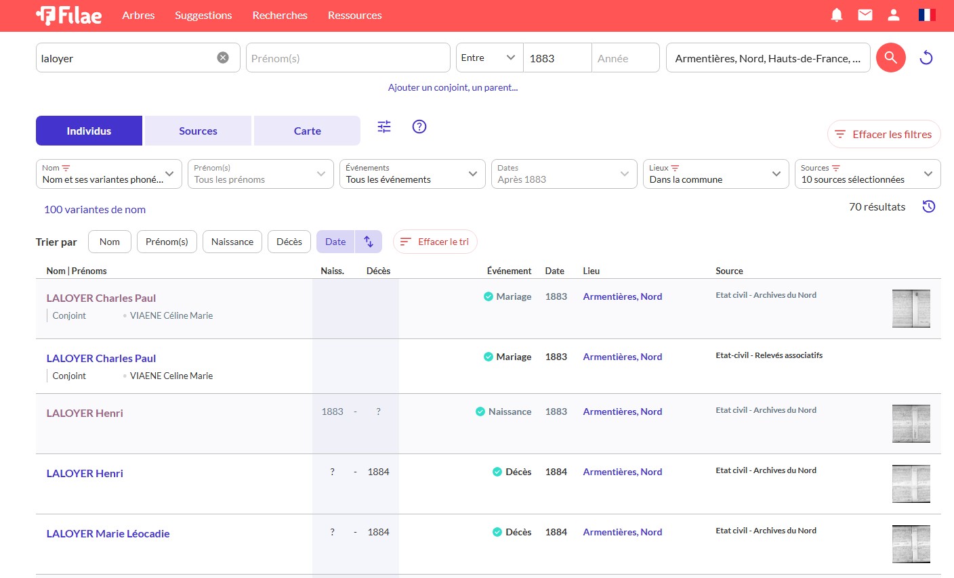The image size is (954, 578).
Task: Expand the Sources filter dropdown
Action: click(867, 174)
